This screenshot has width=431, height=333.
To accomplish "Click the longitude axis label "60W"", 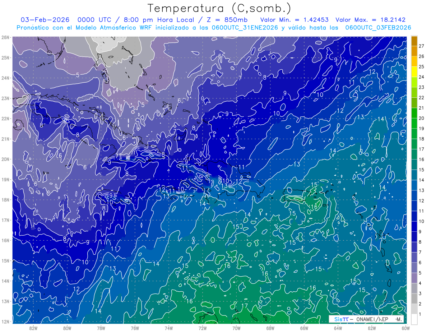I will pos(406,328).
